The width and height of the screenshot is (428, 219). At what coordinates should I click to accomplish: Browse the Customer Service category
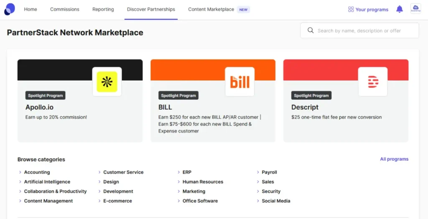tap(123, 172)
